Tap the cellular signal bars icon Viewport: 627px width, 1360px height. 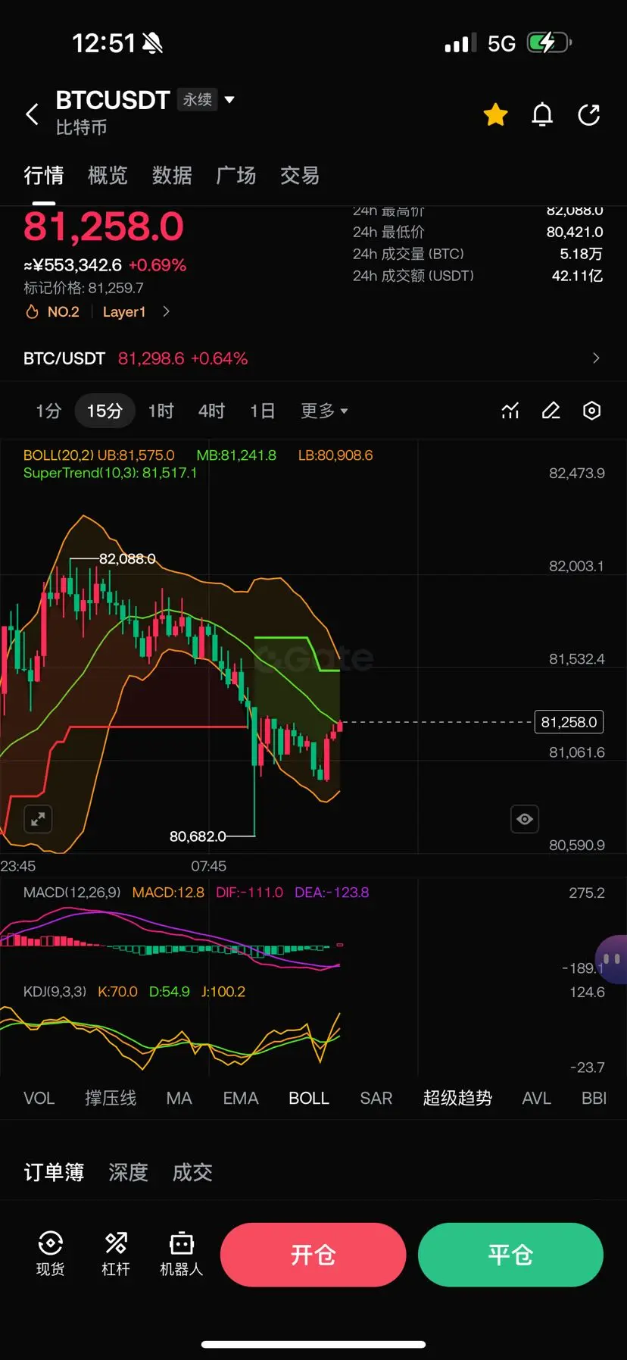(460, 43)
